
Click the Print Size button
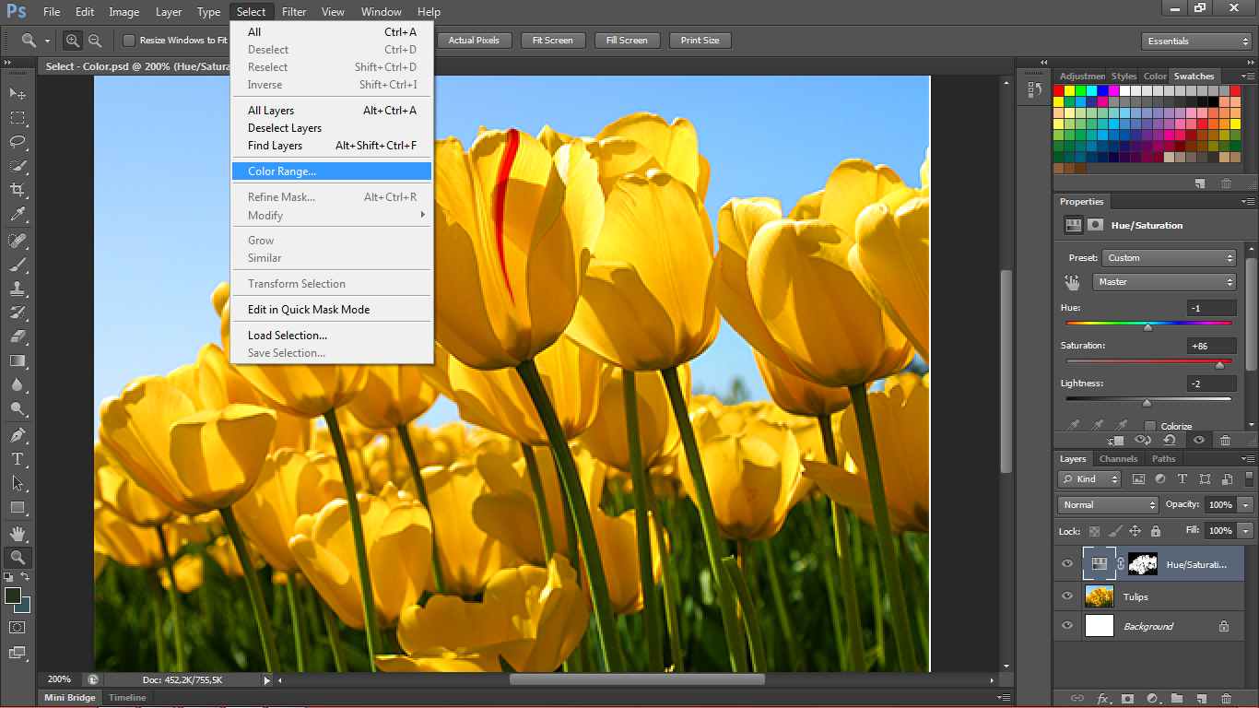pos(700,41)
